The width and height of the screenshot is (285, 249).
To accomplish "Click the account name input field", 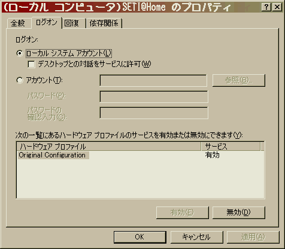I will 153,80.
